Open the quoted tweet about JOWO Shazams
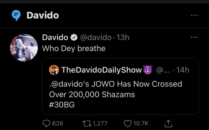The image size is (209, 130). [x=120, y=89]
